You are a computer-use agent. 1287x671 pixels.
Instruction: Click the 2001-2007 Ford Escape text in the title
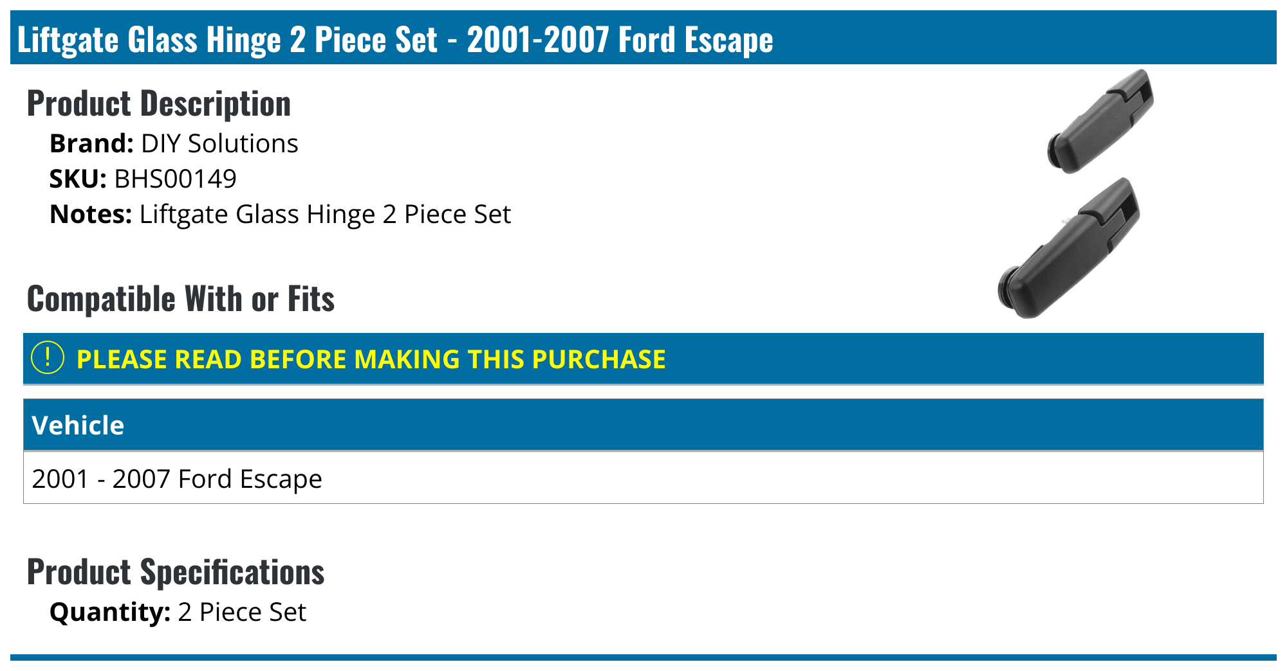[620, 39]
